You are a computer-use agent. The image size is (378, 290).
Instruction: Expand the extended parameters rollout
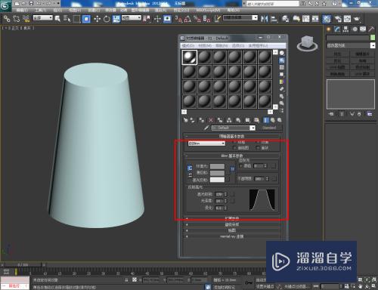[232, 218]
